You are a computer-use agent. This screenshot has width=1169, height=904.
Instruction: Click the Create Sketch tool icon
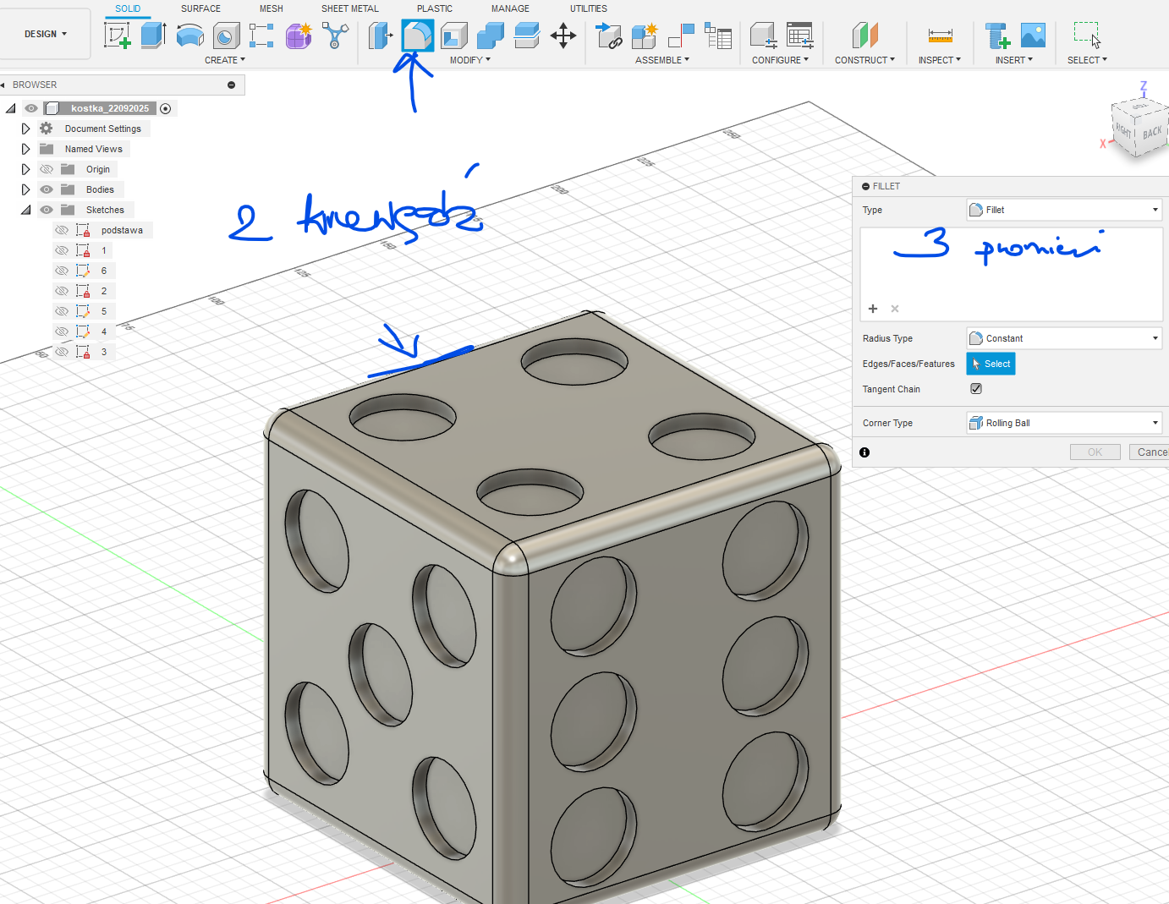[118, 36]
